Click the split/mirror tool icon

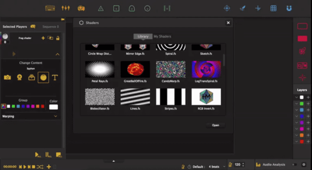(x=167, y=8)
